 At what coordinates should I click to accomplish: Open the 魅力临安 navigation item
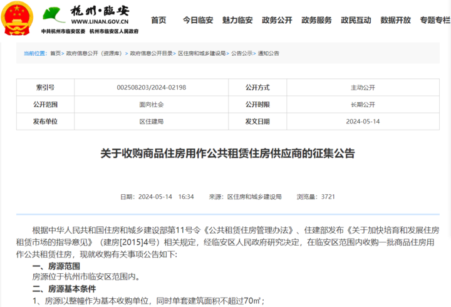[237, 20]
